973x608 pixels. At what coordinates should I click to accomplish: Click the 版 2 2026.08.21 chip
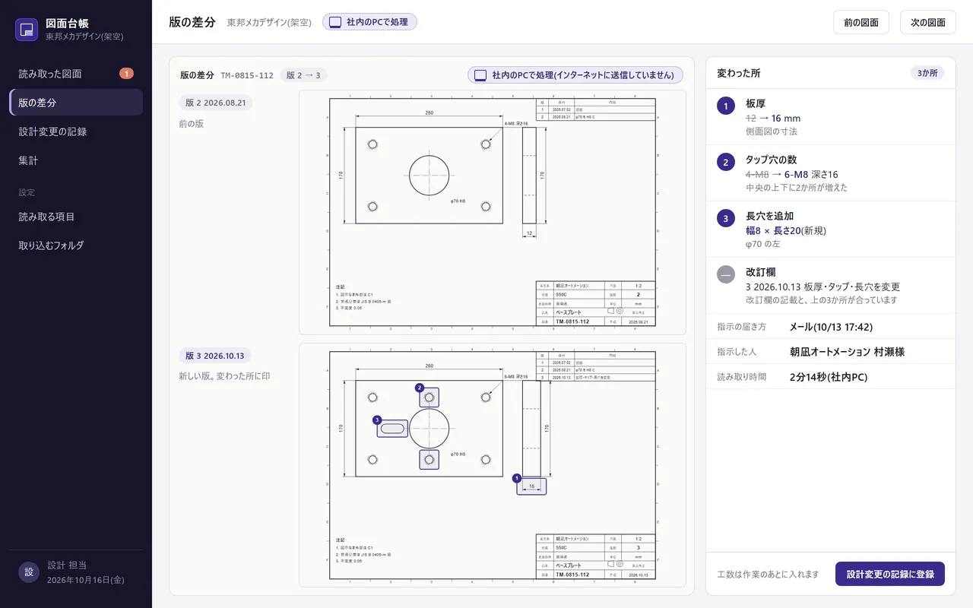[x=215, y=103]
